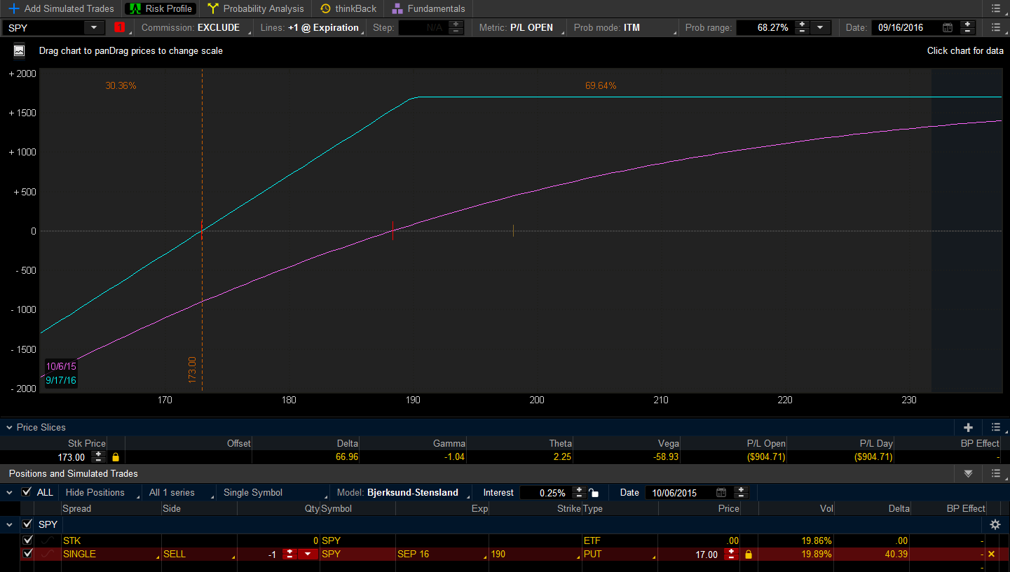1010x572 pixels.
Task: Open the 190 strike cell
Action: pos(535,554)
